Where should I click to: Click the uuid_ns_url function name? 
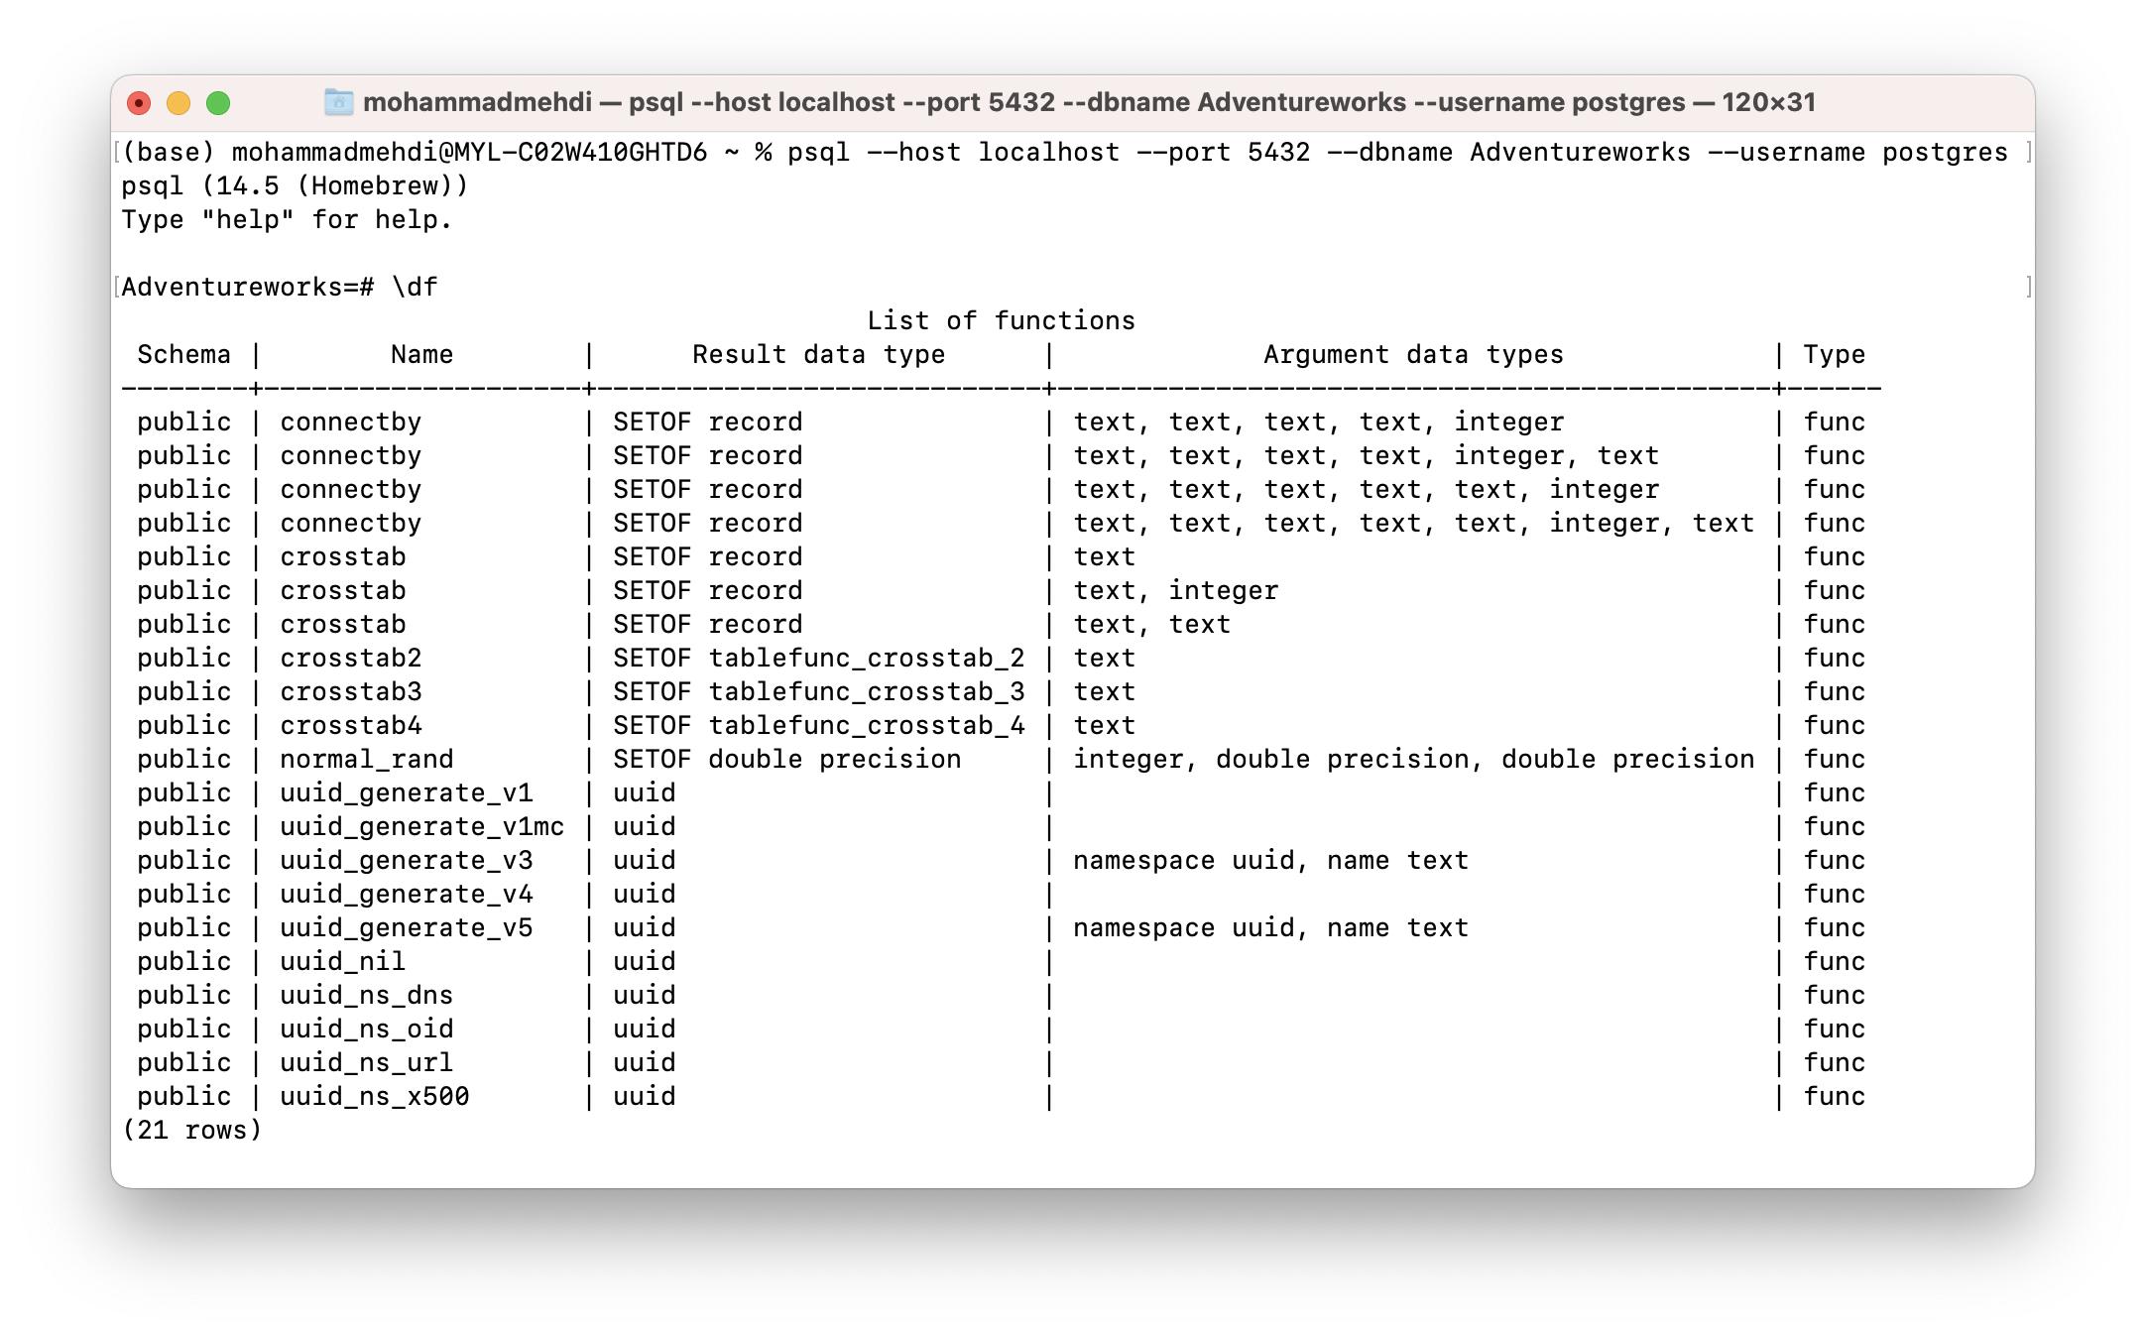coord(367,1063)
